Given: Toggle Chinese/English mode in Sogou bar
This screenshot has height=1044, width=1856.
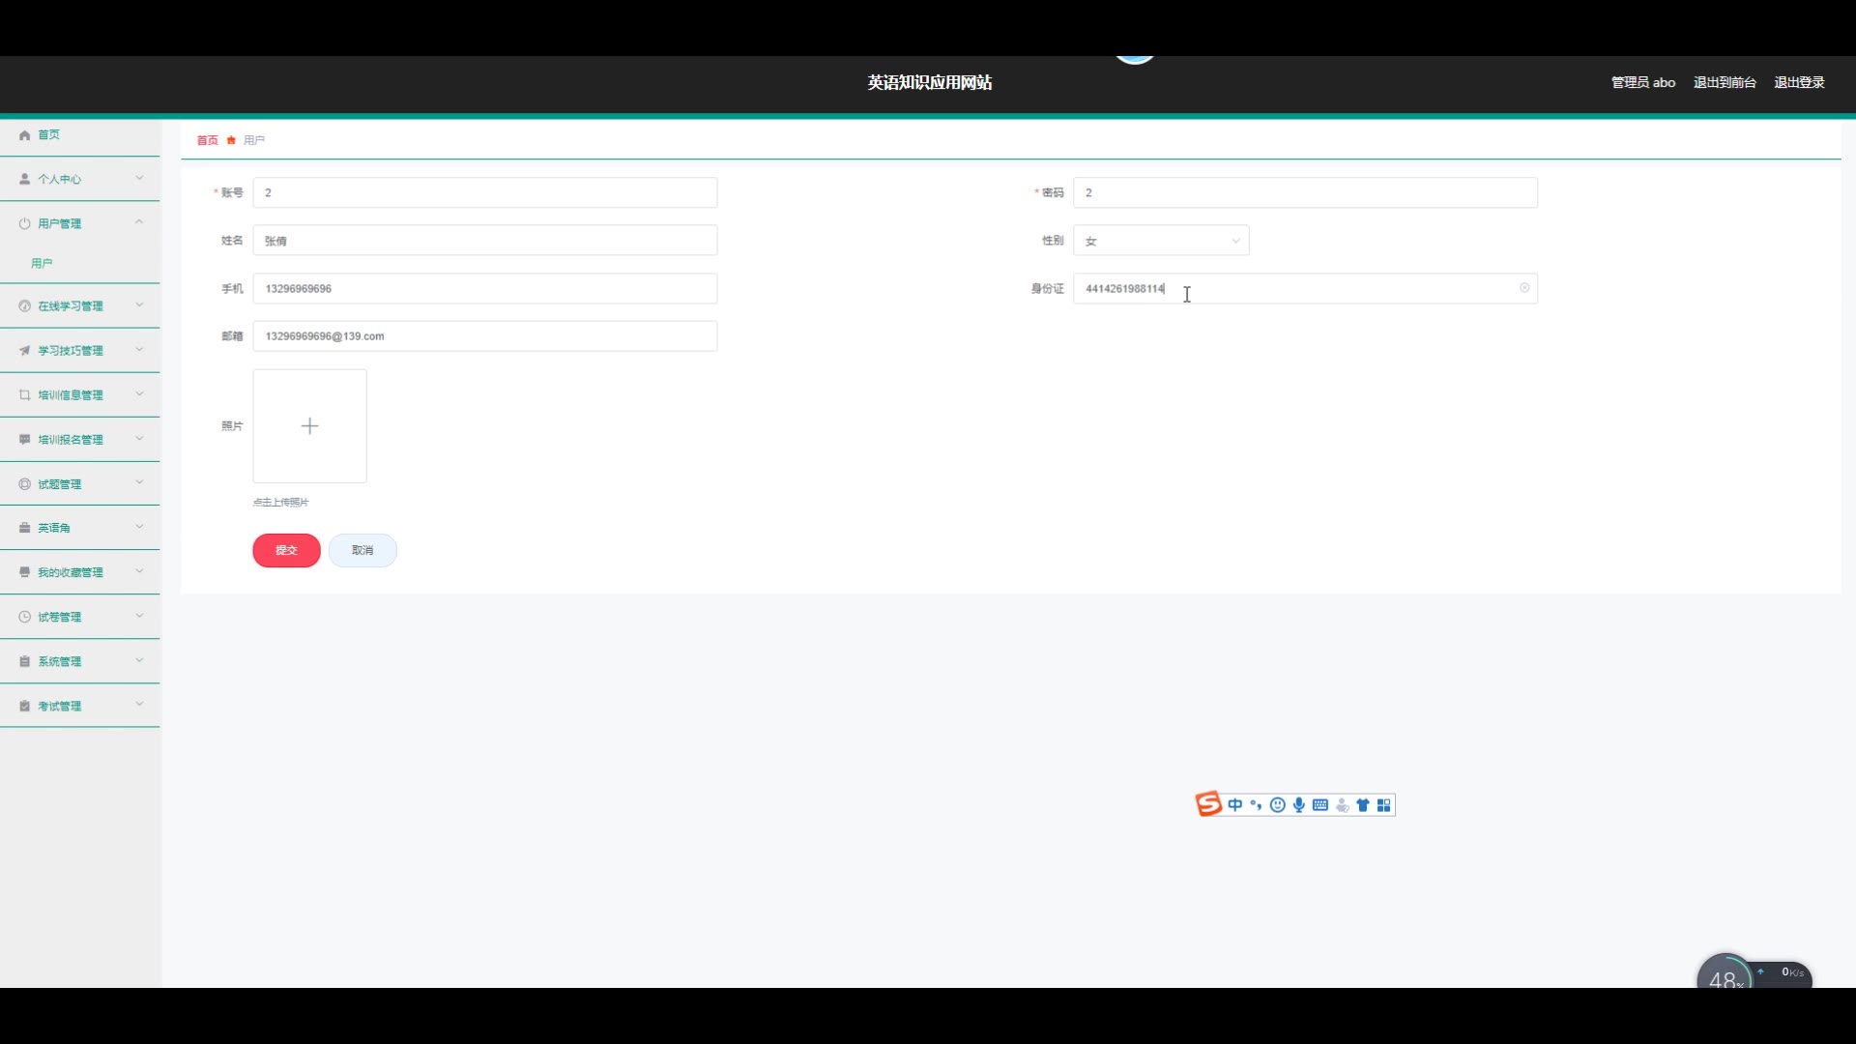Looking at the screenshot, I should pyautogui.click(x=1235, y=805).
